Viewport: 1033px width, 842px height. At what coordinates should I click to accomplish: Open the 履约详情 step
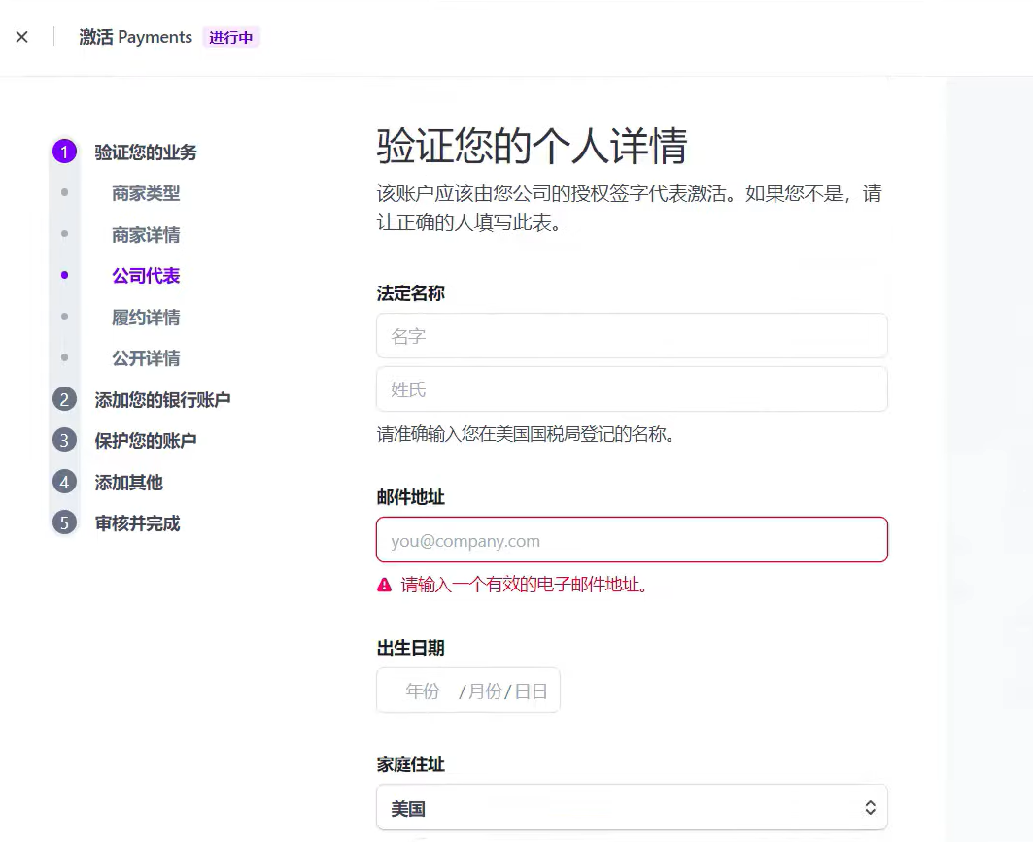[x=146, y=317]
